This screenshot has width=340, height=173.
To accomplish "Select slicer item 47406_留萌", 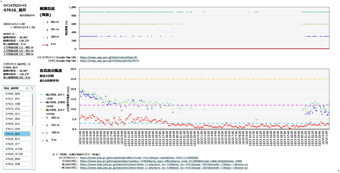I will pyautogui.click(x=17, y=94).
